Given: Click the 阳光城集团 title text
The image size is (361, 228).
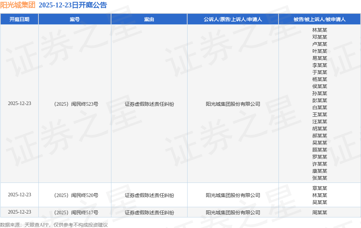Looking at the screenshot, I should pos(18,5).
